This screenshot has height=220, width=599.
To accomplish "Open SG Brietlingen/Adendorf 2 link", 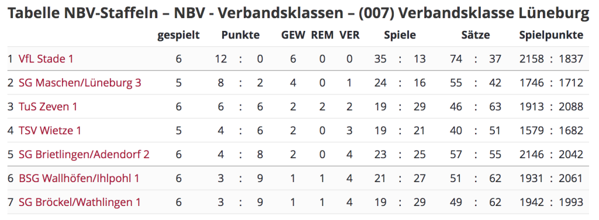I will pyautogui.click(x=84, y=155).
